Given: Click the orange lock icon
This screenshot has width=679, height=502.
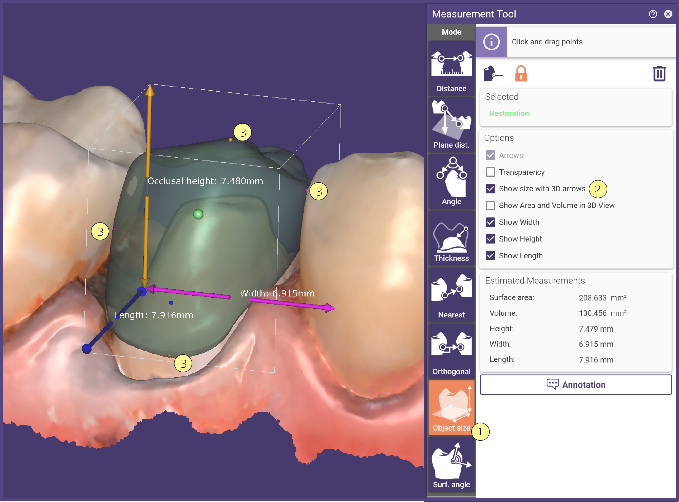Looking at the screenshot, I should pos(521,73).
